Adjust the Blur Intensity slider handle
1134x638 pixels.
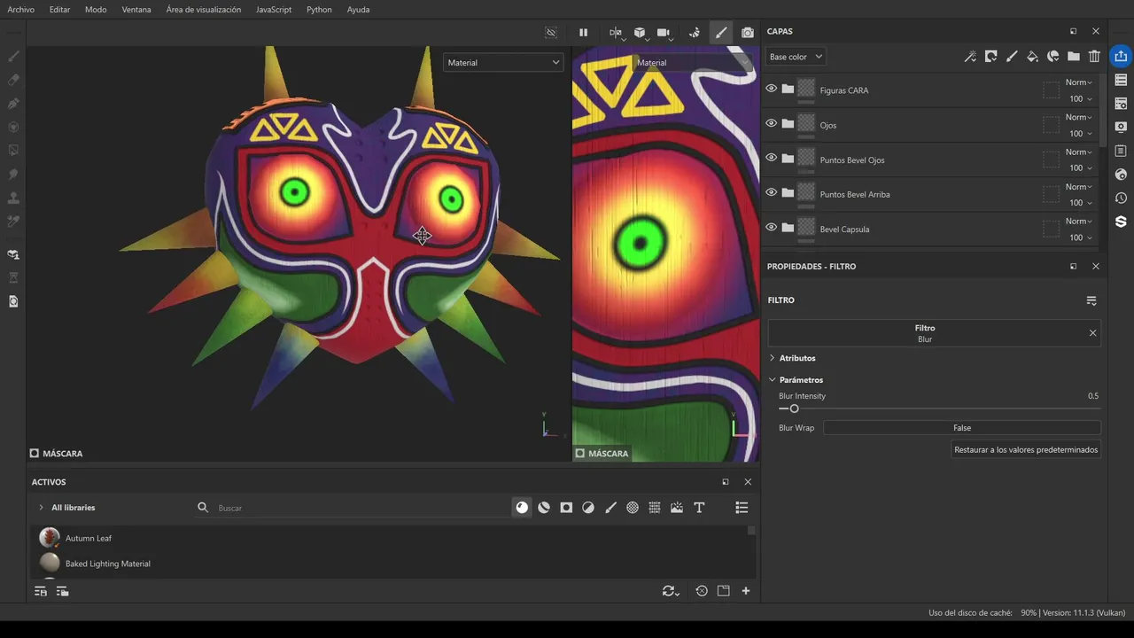point(794,408)
